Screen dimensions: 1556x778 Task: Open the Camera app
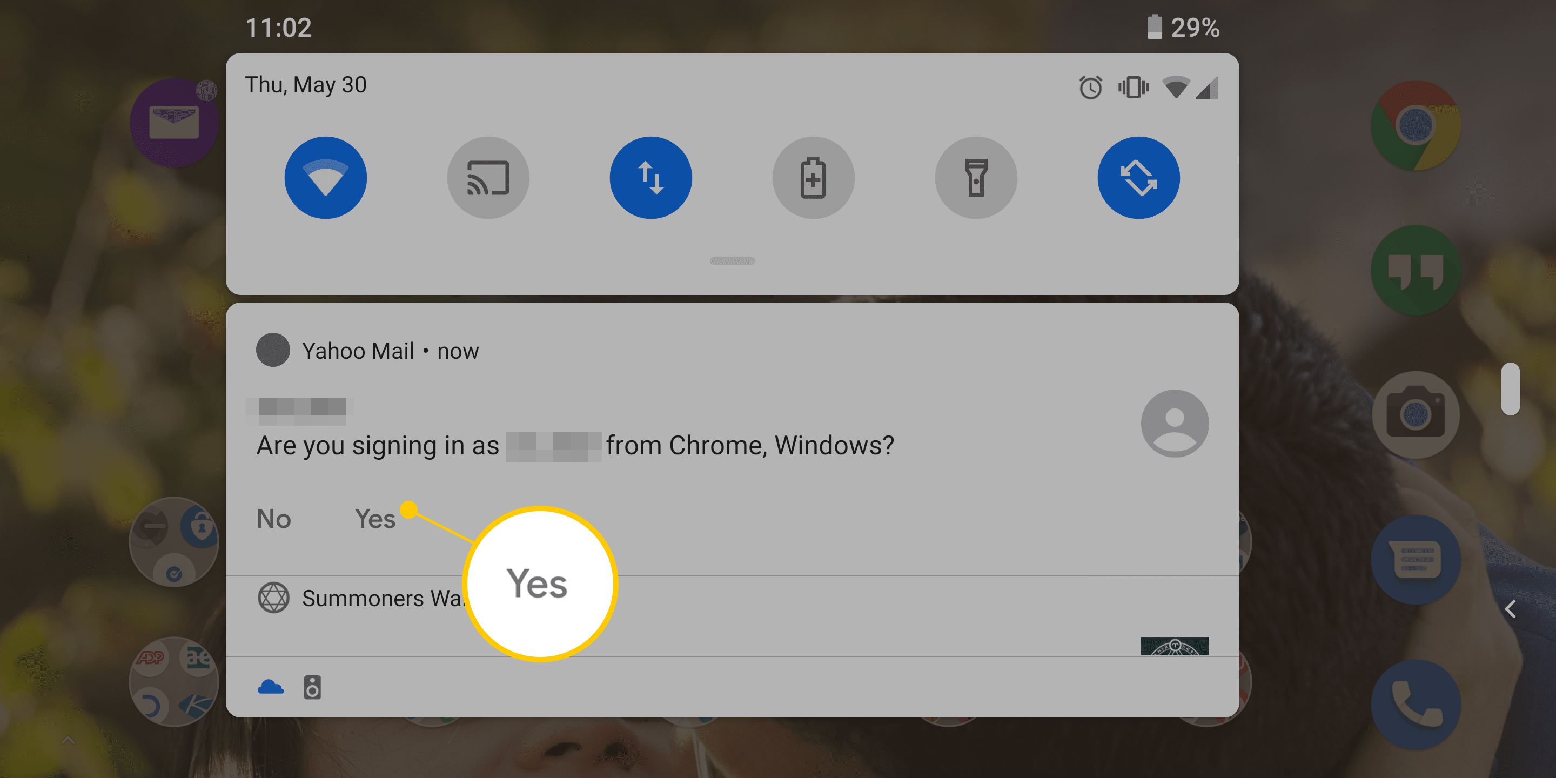point(1416,415)
